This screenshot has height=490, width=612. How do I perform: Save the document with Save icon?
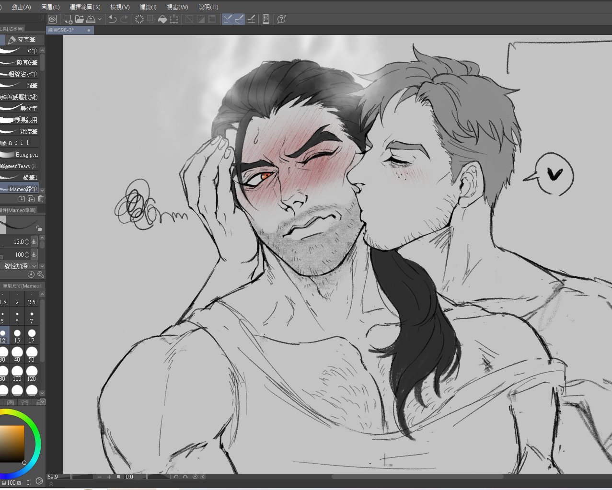pyautogui.click(x=91, y=19)
